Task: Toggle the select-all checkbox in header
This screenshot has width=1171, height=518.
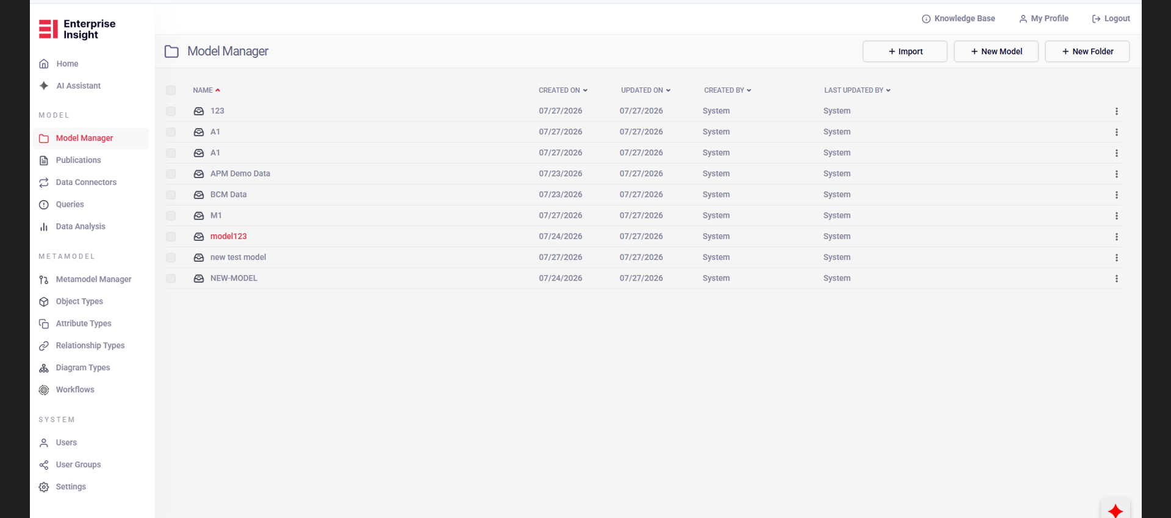Action: 171,90
